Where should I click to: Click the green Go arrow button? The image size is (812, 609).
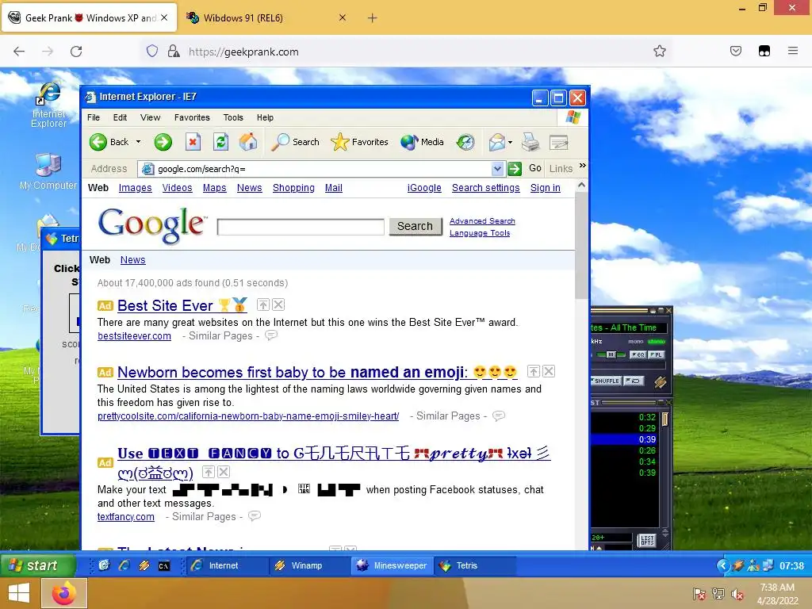click(514, 169)
